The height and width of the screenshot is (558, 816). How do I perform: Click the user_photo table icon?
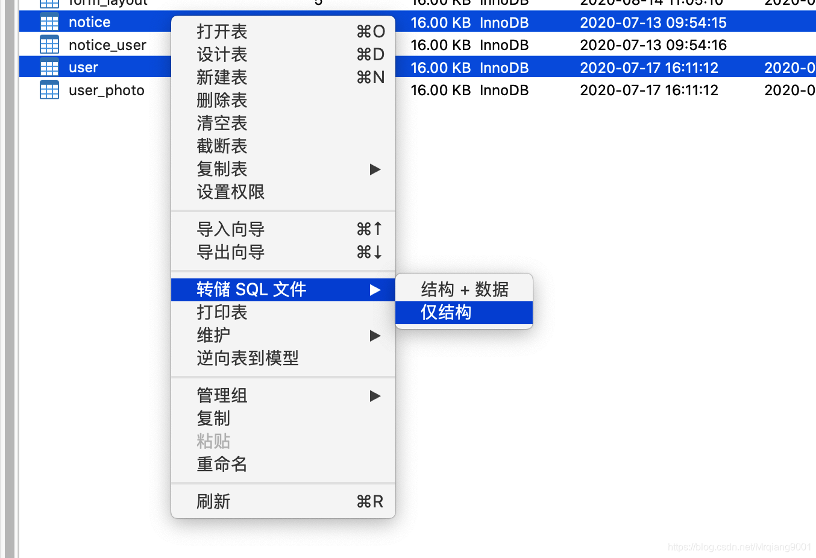49,90
